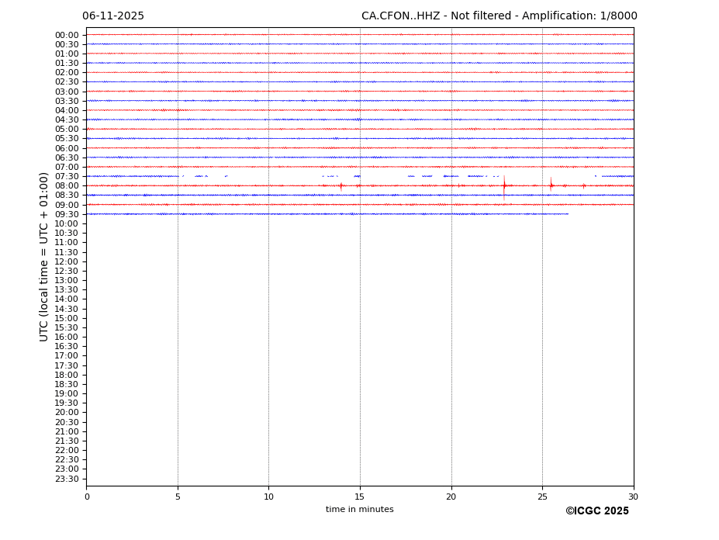719x540 pixels.
Task: Select the x-axis tick label 20
Action: (x=451, y=497)
